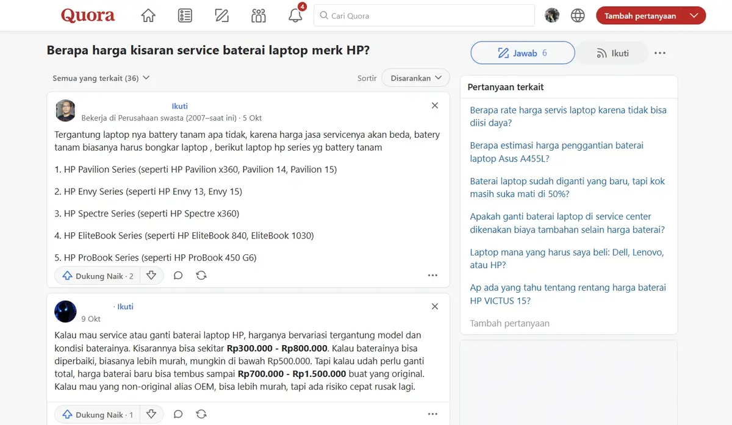Open related question about Asus A455L

pos(556,152)
